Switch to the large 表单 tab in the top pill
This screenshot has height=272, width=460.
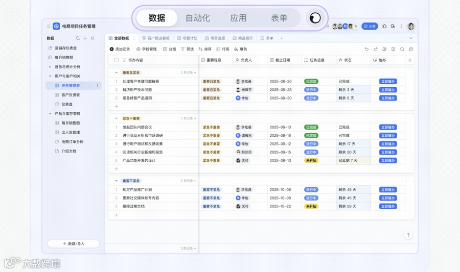coord(279,18)
